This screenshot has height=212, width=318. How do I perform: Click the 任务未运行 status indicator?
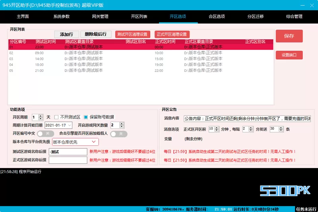(x=306, y=209)
